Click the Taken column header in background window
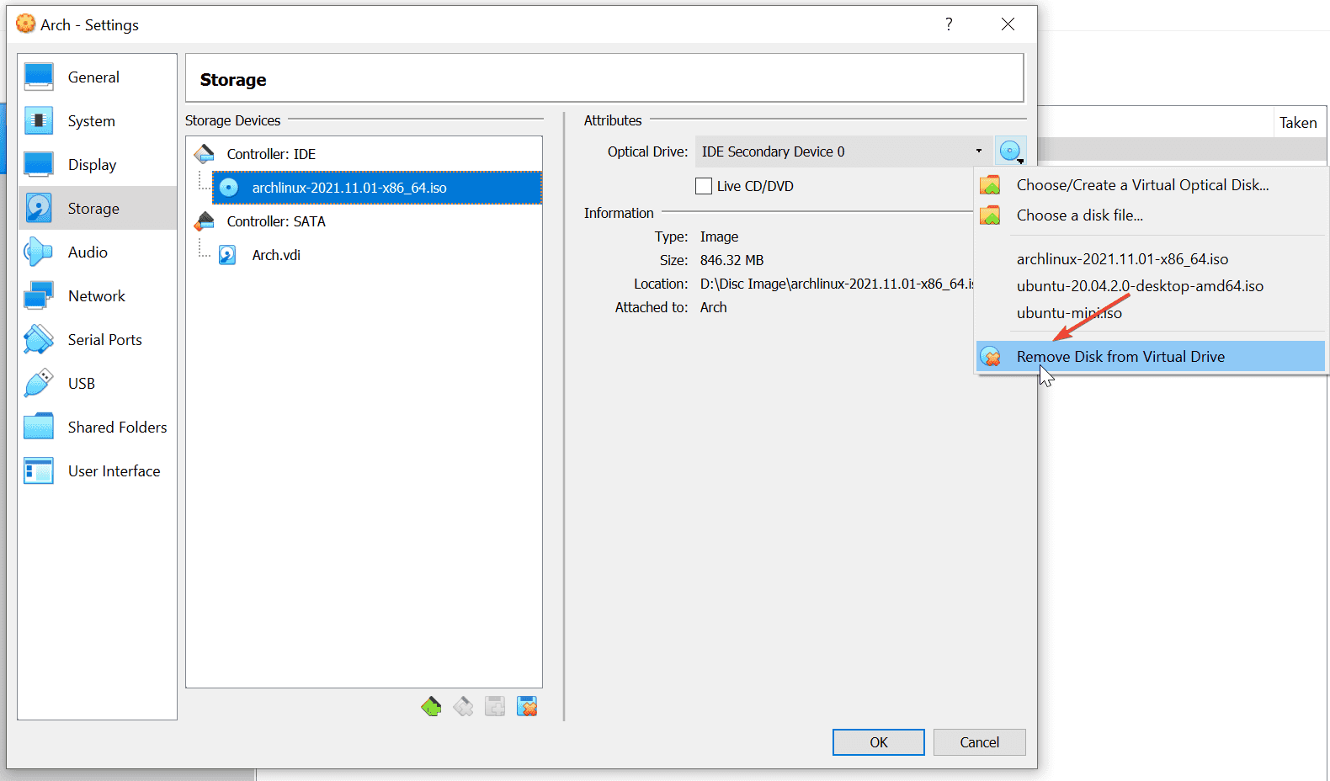 coord(1298,123)
